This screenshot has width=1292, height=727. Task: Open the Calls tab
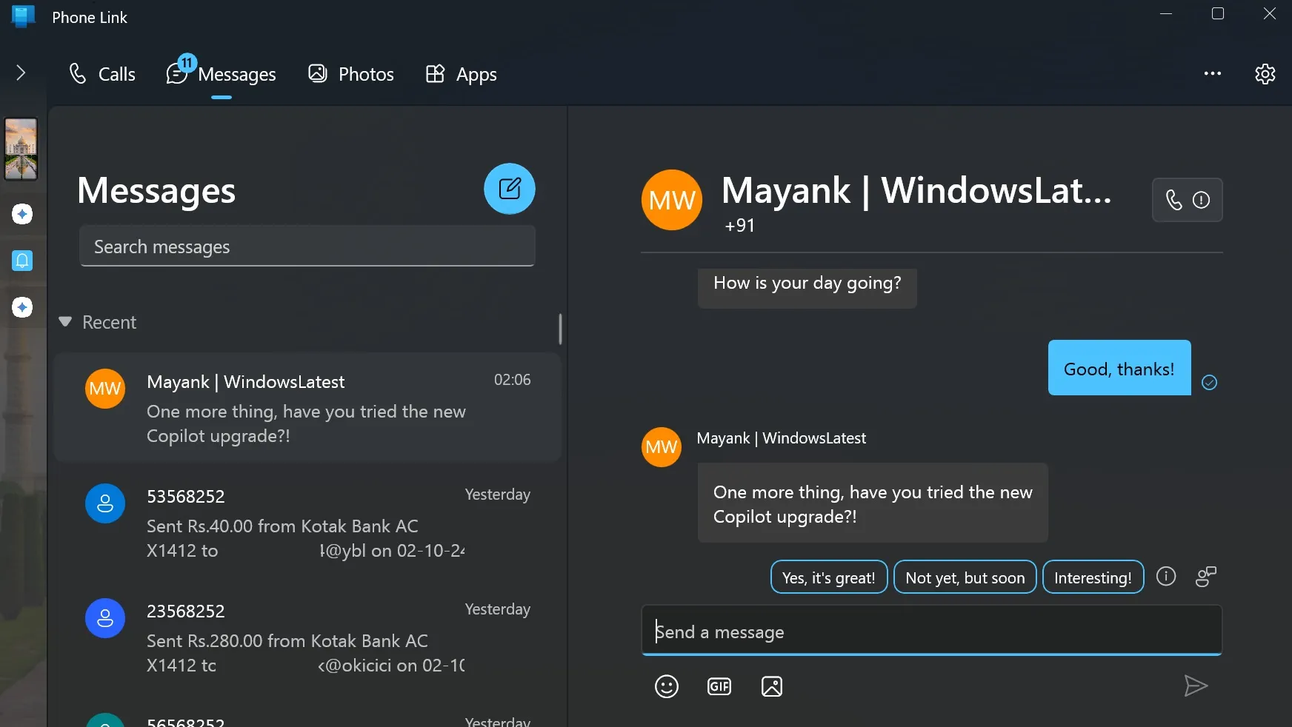[x=102, y=74]
